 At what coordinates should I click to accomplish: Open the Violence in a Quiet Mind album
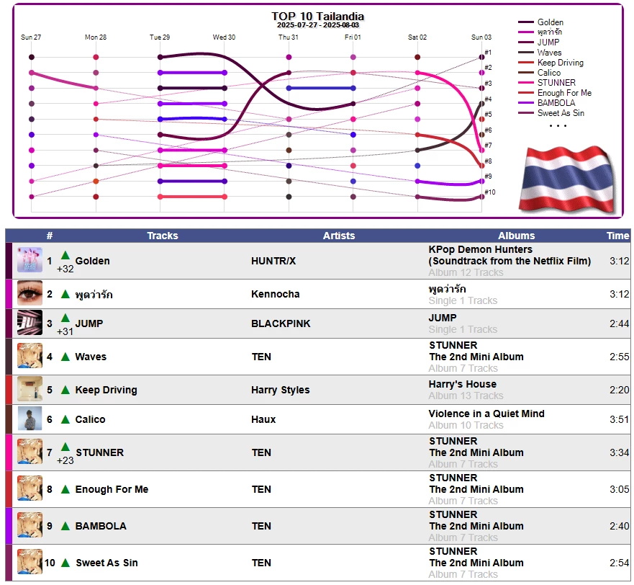[x=486, y=414]
